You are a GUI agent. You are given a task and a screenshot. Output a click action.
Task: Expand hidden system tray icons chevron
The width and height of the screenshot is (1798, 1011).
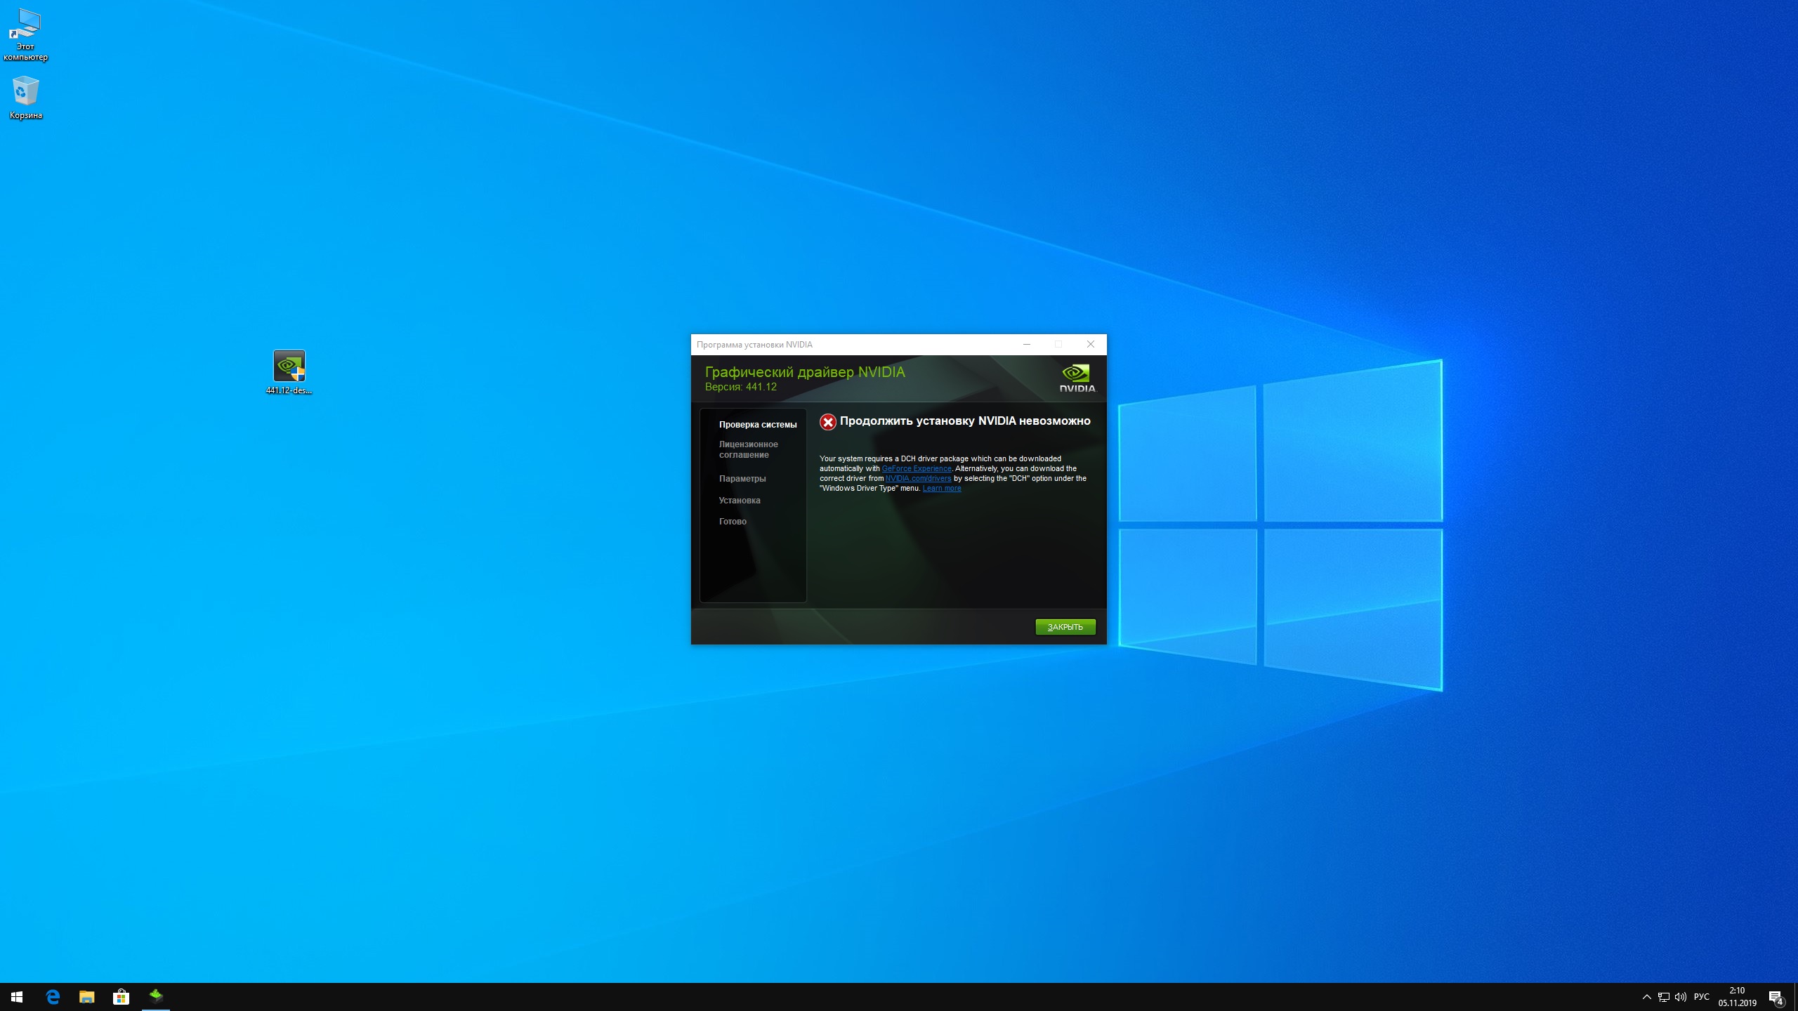point(1646,997)
